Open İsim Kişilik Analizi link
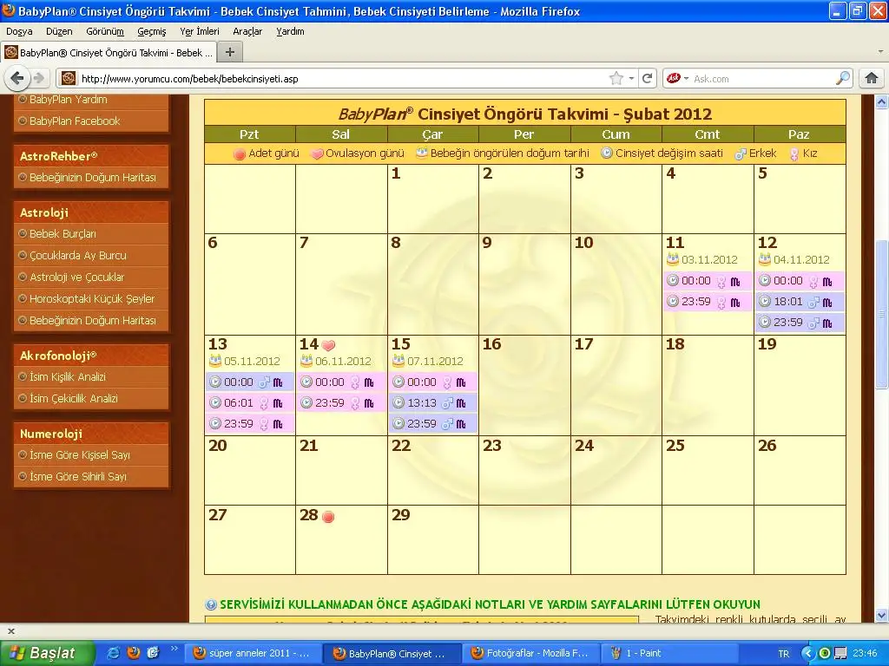The height and width of the screenshot is (666, 889). pos(68,376)
